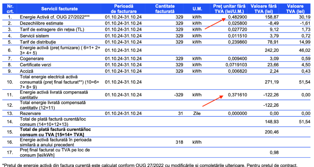Click the 'Zile' unit cell
The height and width of the screenshot is (167, 314).
click(x=197, y=113)
